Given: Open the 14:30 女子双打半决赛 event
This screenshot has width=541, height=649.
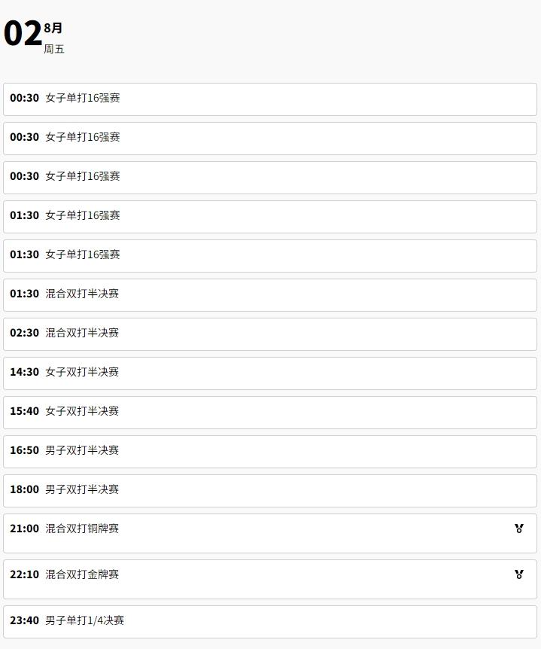Looking at the screenshot, I should coord(270,373).
